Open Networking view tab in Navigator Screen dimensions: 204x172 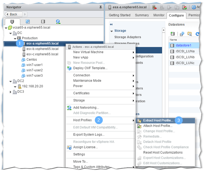58,22
